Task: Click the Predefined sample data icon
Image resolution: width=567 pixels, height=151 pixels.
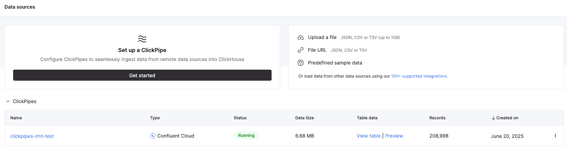Action: [x=301, y=63]
